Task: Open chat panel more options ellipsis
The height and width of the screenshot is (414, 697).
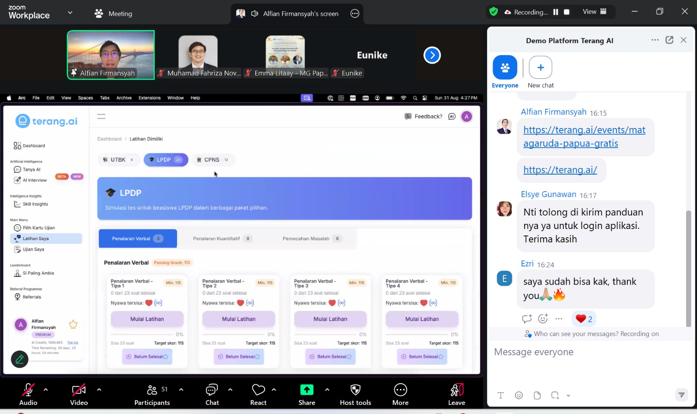Action: [655, 40]
